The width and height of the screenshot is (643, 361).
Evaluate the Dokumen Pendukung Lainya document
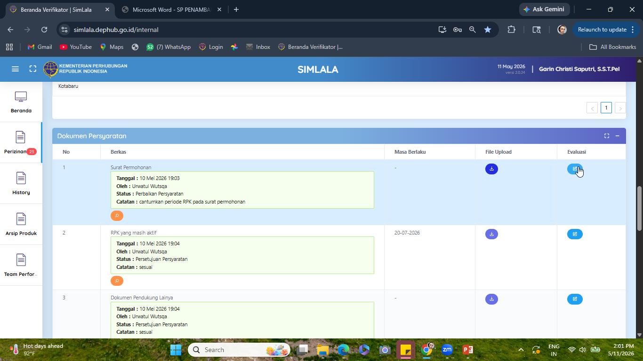coord(575,299)
